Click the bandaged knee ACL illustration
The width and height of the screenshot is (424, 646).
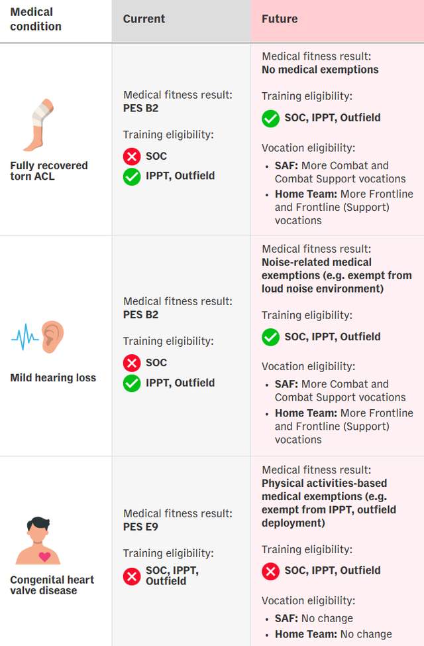coord(39,126)
